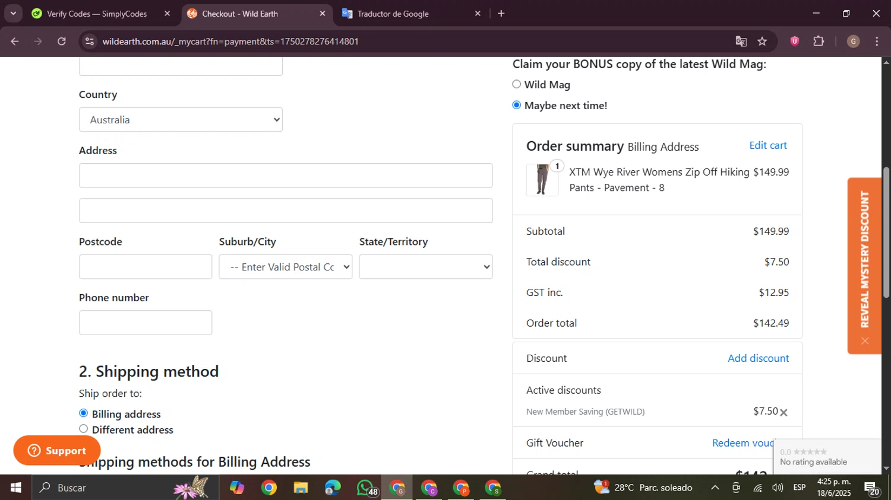Open the Reveal Mystery Discount side tab
This screenshot has height=500, width=891.
coord(865,259)
